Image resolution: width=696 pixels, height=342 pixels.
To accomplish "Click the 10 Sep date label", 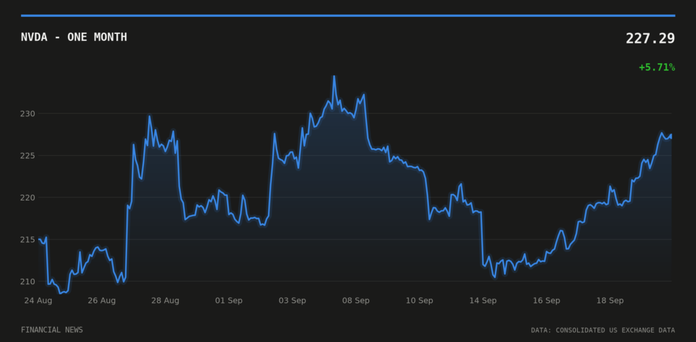I will click(x=419, y=301).
